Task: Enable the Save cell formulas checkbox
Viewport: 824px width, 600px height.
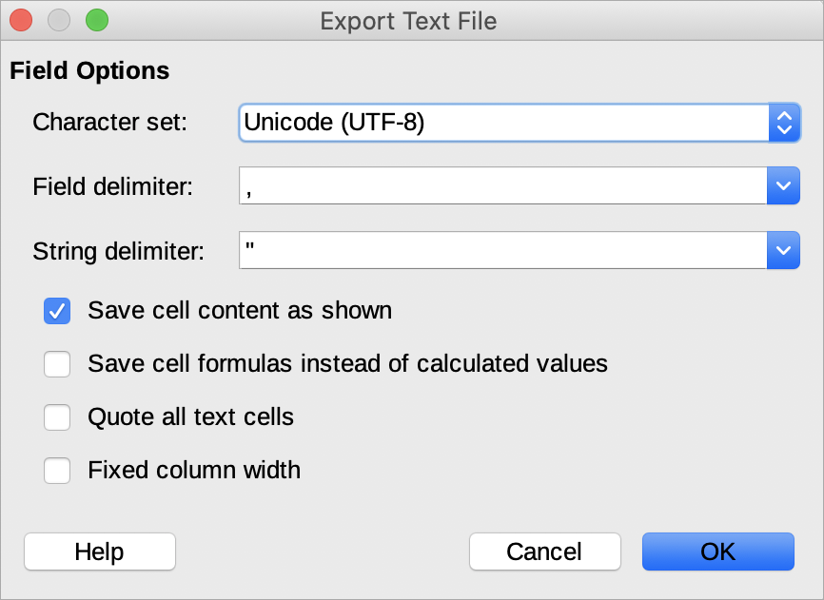Action: click(57, 364)
